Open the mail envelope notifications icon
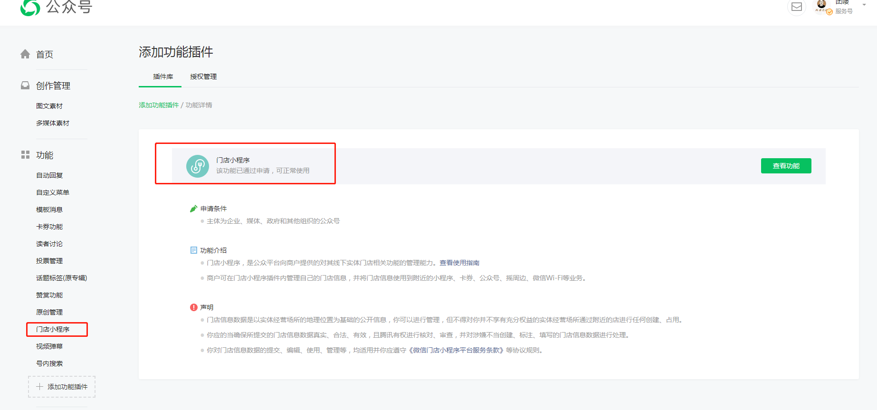The height and width of the screenshot is (410, 877). tap(797, 7)
